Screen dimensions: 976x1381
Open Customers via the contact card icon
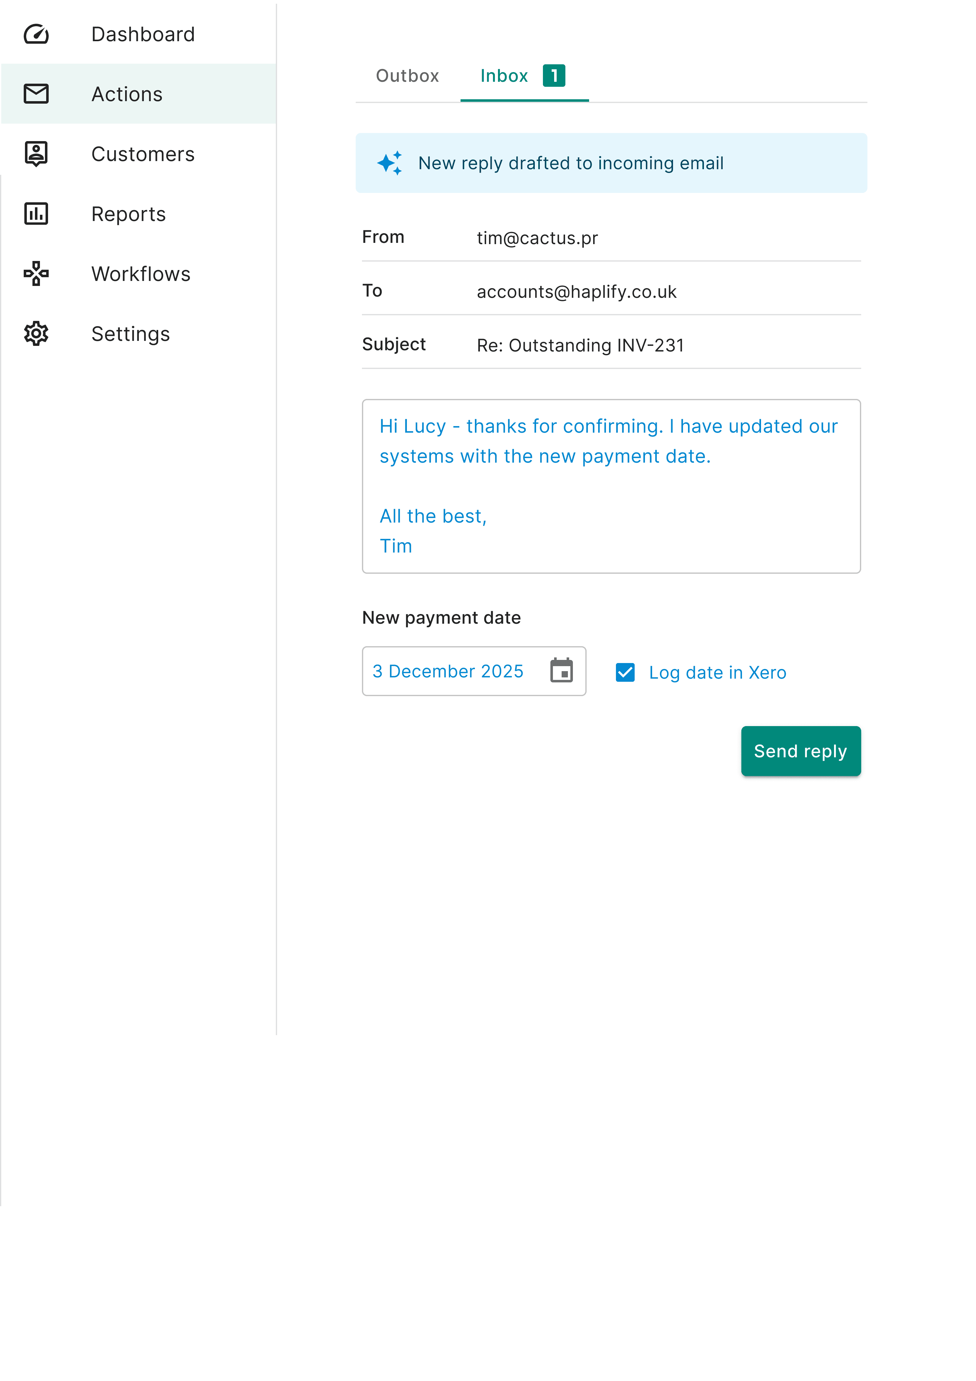(36, 154)
